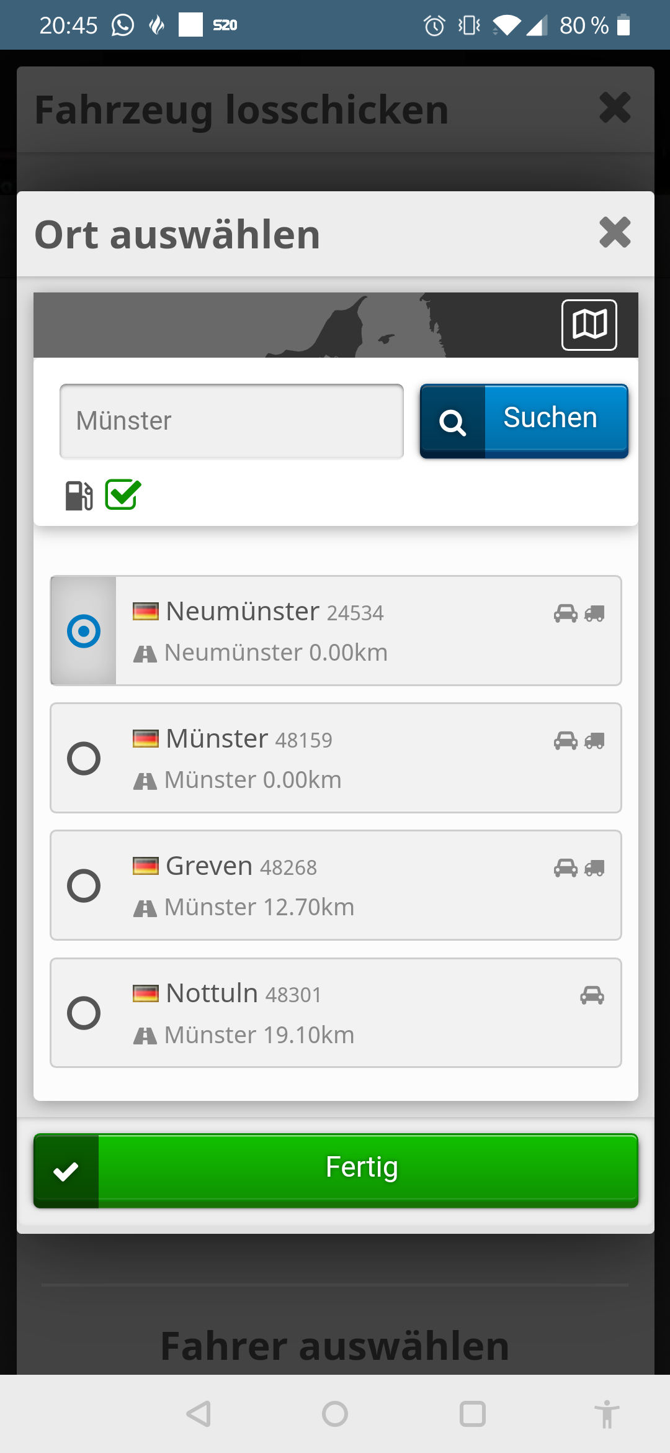Tap the Android back navigation button

[199, 1414]
